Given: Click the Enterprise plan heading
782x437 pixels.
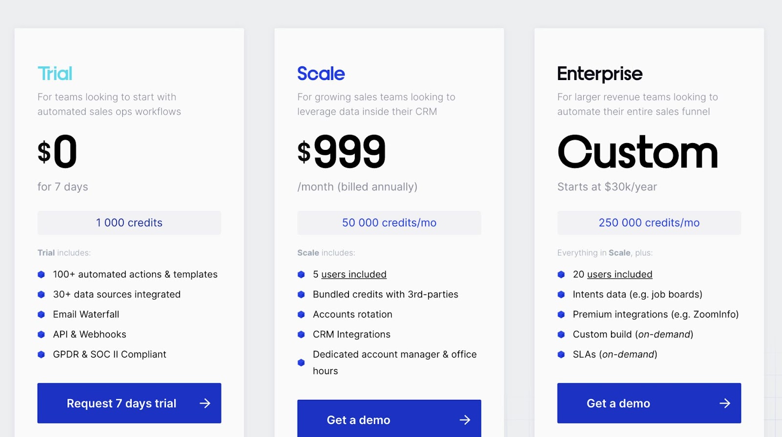Looking at the screenshot, I should tap(600, 74).
